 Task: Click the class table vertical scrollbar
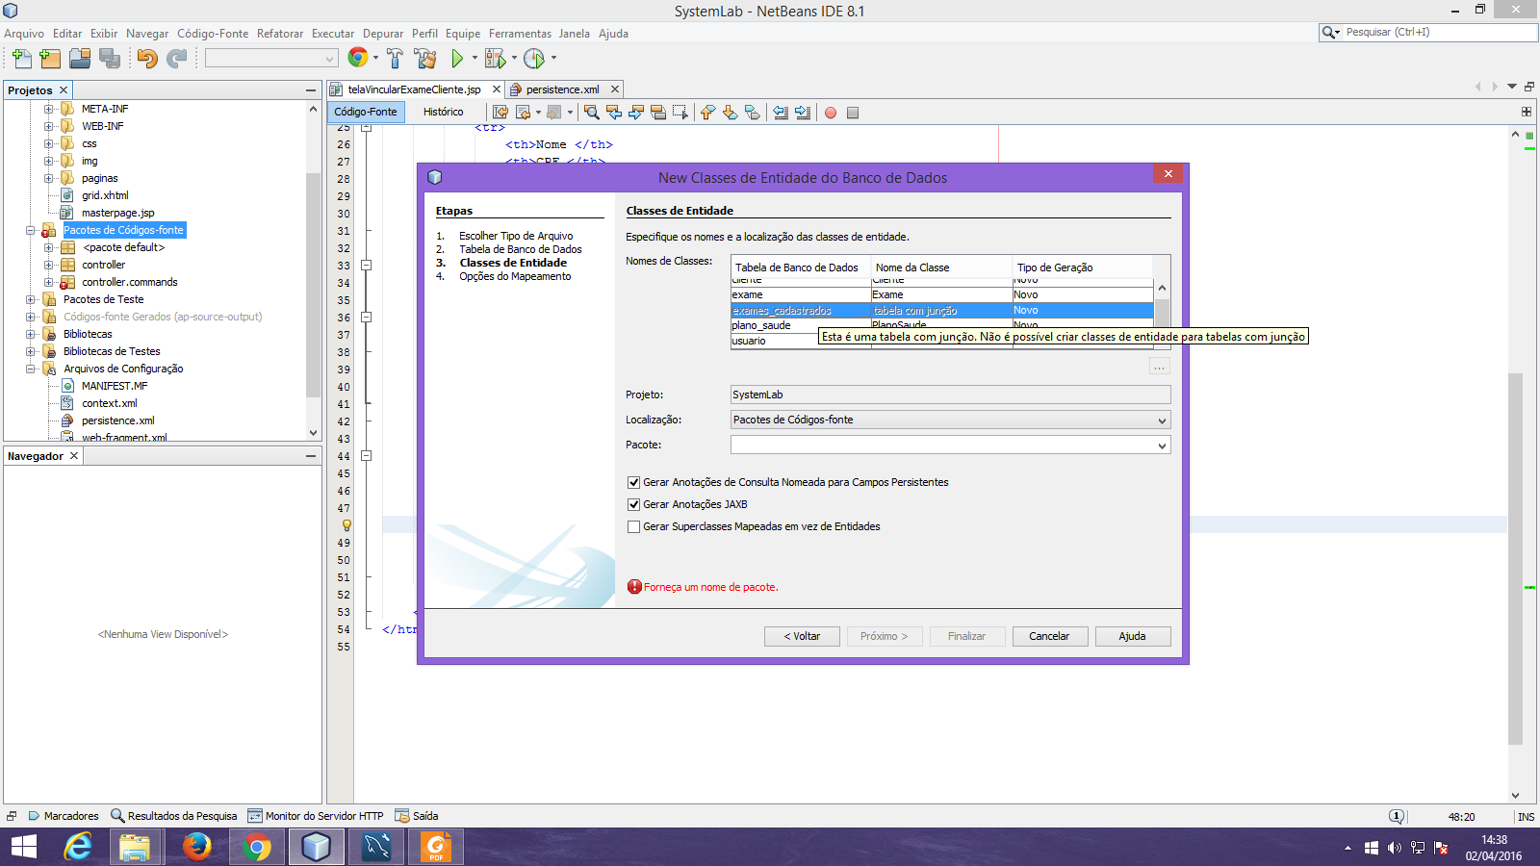1162,313
